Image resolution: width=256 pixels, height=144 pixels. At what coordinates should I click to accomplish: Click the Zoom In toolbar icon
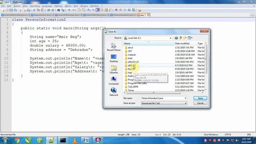69,10
